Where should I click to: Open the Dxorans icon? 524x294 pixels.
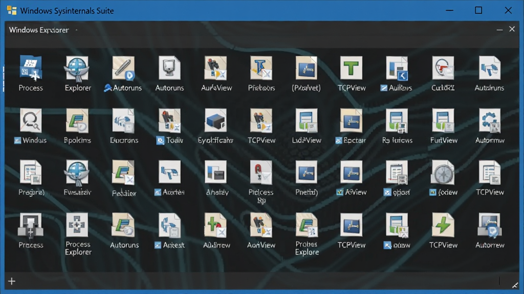(x=123, y=120)
